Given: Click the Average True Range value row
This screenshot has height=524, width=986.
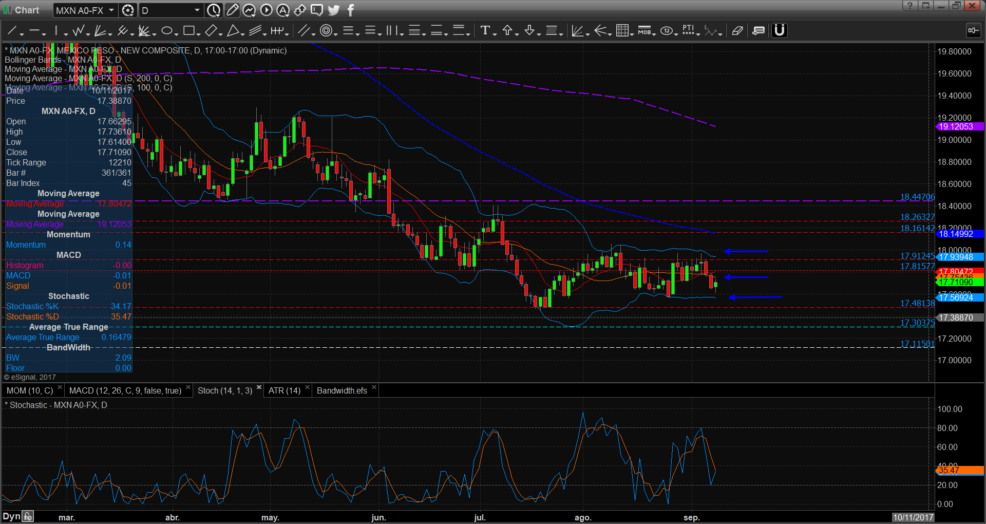Looking at the screenshot, I should (x=68, y=338).
